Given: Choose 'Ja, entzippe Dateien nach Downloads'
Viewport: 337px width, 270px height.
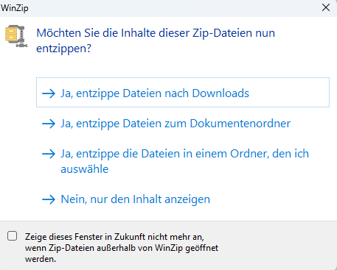Looking at the screenshot, I should [x=183, y=93].
